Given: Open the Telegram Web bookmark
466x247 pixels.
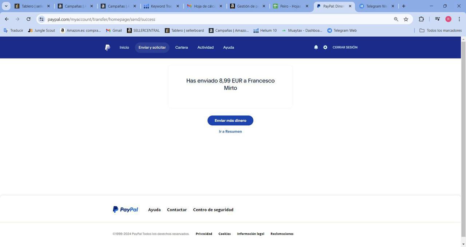Looking at the screenshot, I should (x=342, y=31).
